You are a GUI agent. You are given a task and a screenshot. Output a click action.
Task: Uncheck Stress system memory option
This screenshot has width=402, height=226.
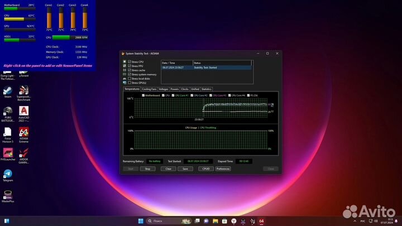(x=130, y=74)
